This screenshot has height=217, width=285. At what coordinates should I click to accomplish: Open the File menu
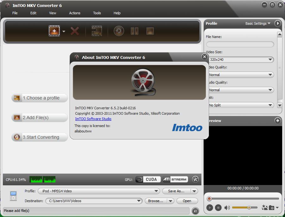point(15,13)
